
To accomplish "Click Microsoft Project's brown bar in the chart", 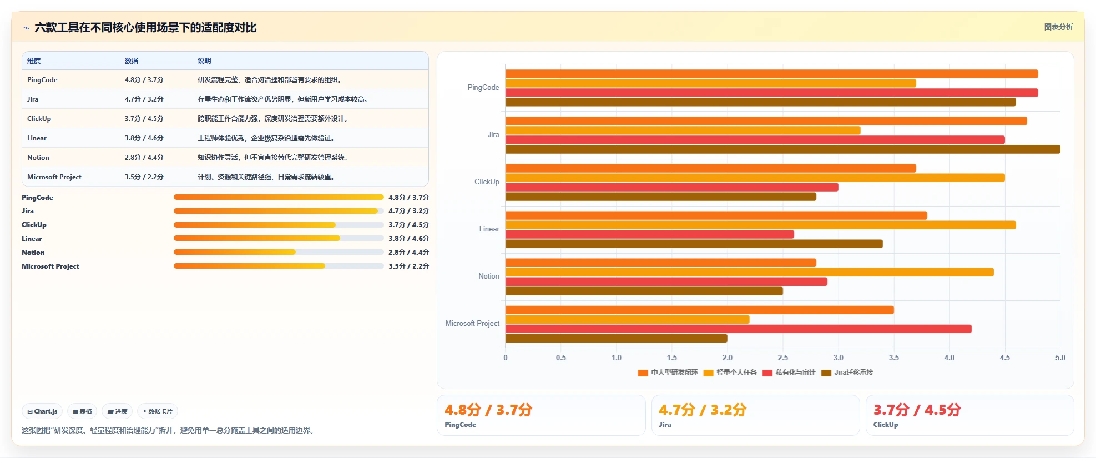I will coord(616,338).
